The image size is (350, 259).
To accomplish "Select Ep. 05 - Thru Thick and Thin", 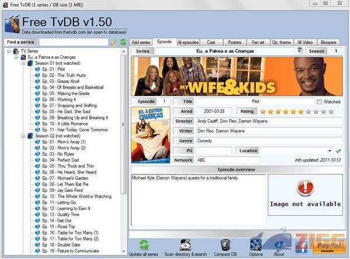I will tap(68, 166).
